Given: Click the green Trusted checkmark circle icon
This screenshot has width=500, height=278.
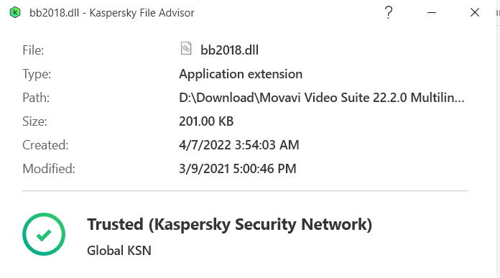Looking at the screenshot, I should click(44, 234).
